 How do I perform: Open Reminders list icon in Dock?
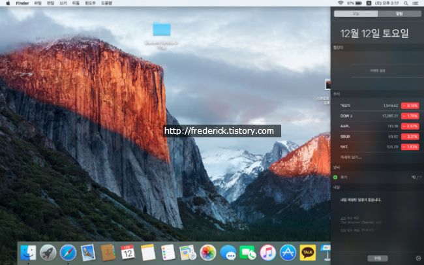[168, 253]
